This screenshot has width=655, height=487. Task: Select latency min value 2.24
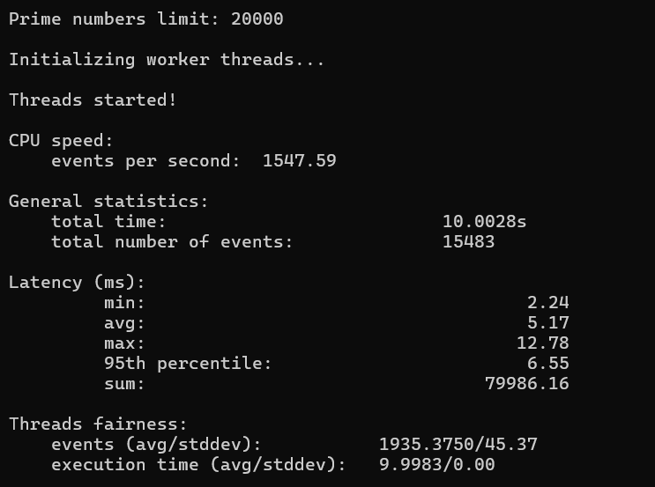pos(548,303)
